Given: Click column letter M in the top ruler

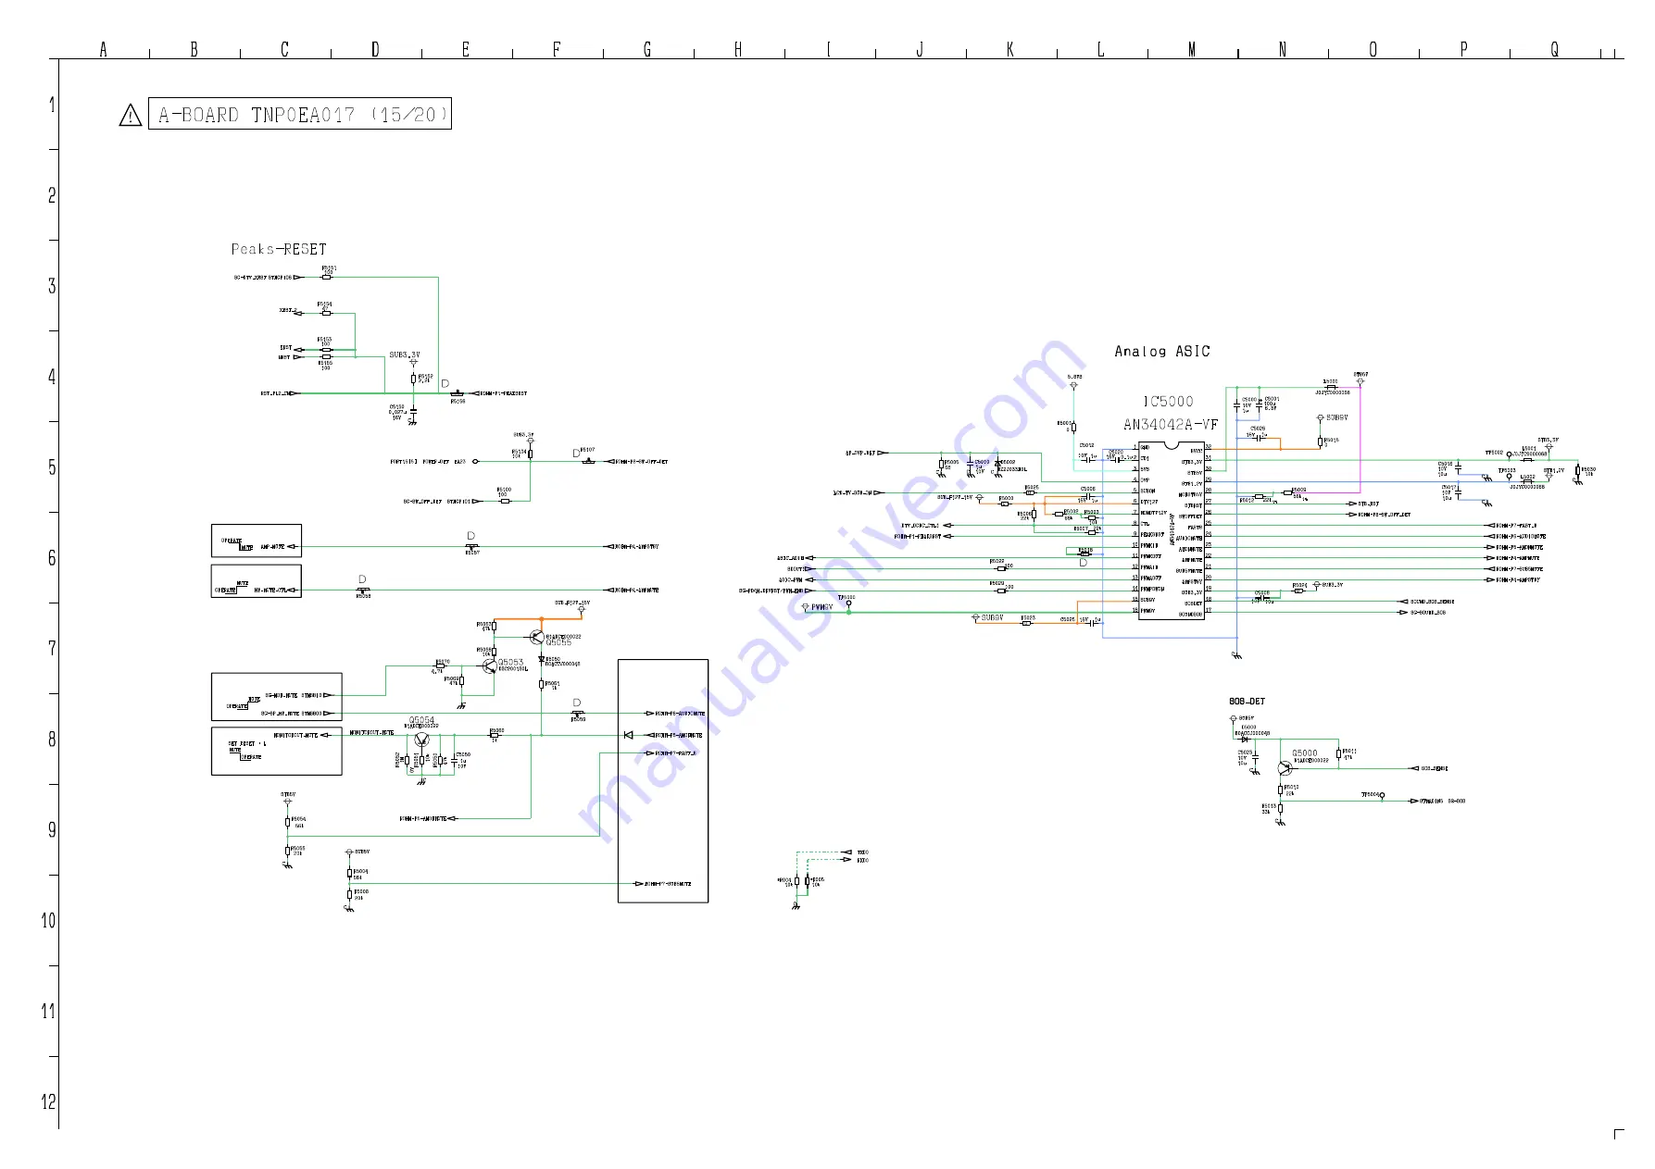Looking at the screenshot, I should pyautogui.click(x=1192, y=49).
